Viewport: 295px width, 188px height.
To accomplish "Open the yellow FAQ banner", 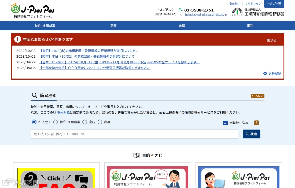I will pos(56,178).
